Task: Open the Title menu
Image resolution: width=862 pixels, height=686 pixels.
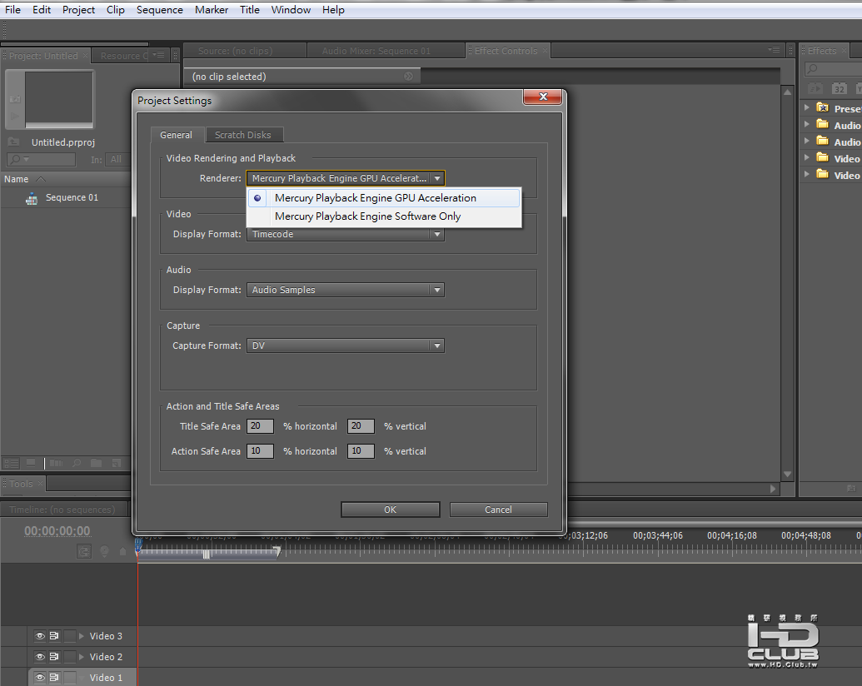Action: point(250,10)
